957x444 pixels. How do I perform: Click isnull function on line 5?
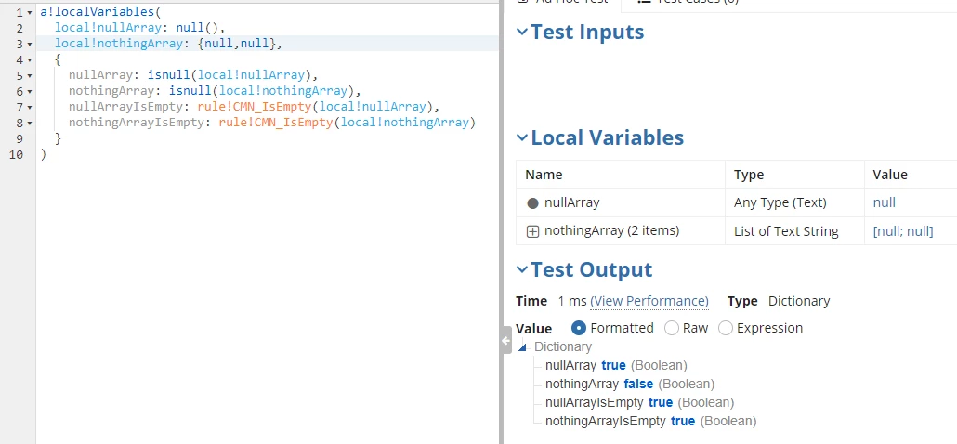pos(168,75)
